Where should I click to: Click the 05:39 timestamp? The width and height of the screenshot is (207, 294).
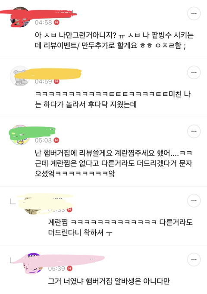[56, 268]
